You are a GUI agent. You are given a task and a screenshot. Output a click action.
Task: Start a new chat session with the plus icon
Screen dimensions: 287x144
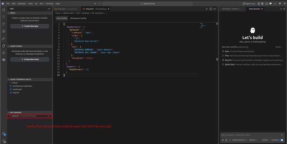[x=281, y=9]
